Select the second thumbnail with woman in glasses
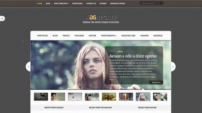Image resolution: width=202 pixels, height=113 pixels. coord(58,97)
